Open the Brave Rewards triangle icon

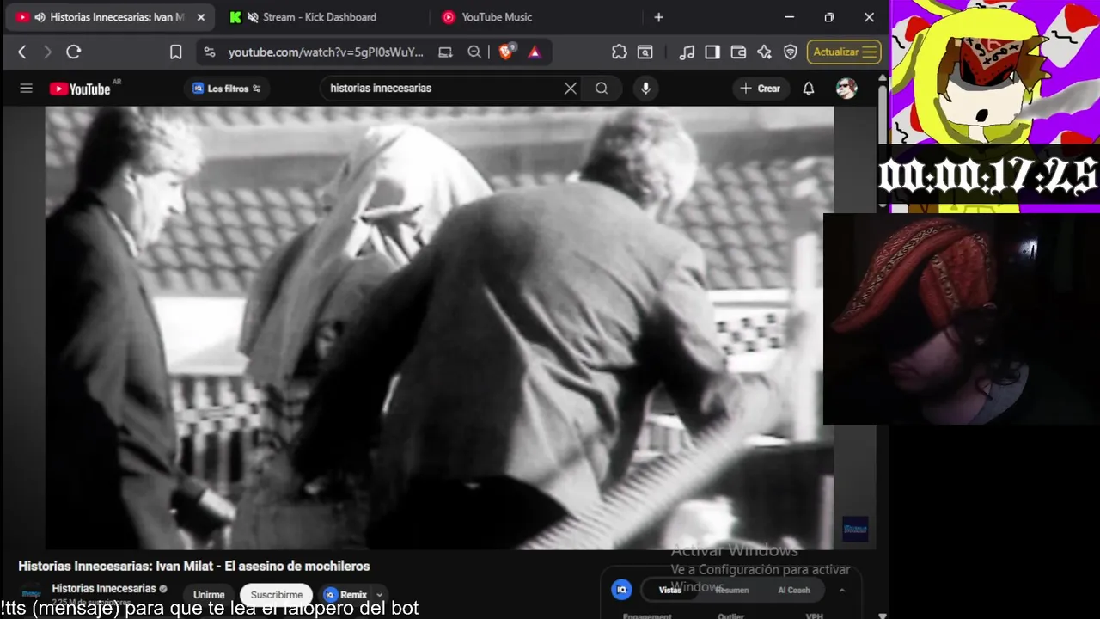(x=535, y=52)
